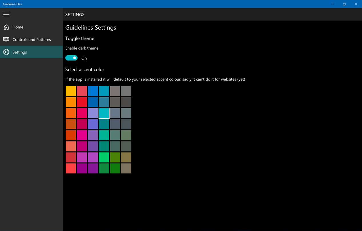Select the bright red swatch in bottom row
The image size is (362, 231).
(71, 168)
